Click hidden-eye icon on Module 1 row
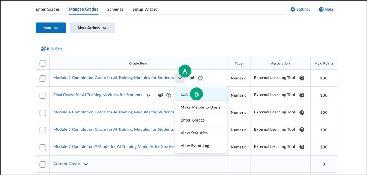The width and height of the screenshot is (367, 175). pos(192,78)
